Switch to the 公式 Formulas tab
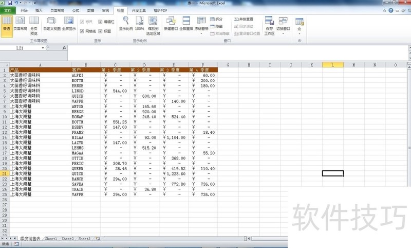The image size is (411, 248). [76, 10]
